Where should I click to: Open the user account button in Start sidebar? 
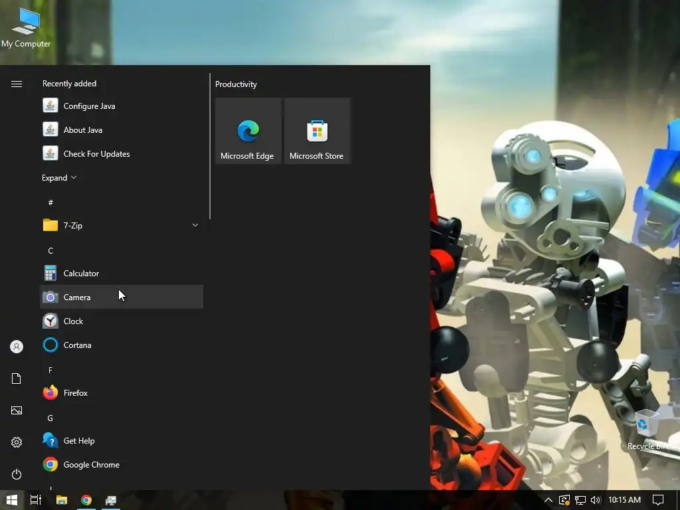17,347
